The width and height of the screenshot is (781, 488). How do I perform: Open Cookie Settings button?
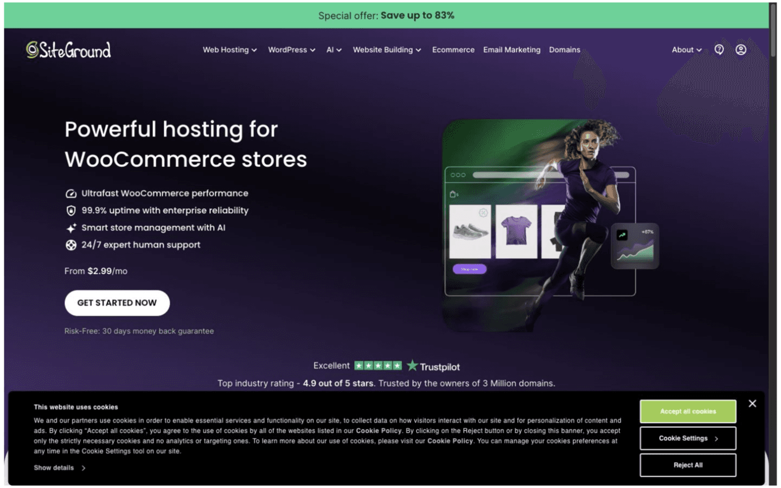688,439
